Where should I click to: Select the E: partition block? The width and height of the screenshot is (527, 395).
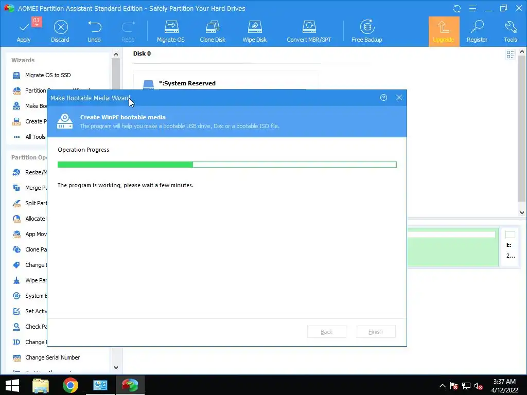[x=510, y=247]
